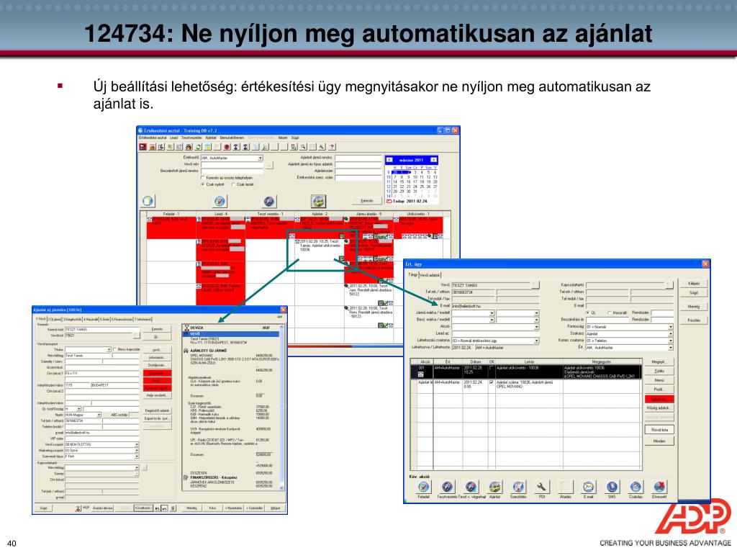
Task: Select the 'Csak lezárt' radio button
Action: coord(234,184)
